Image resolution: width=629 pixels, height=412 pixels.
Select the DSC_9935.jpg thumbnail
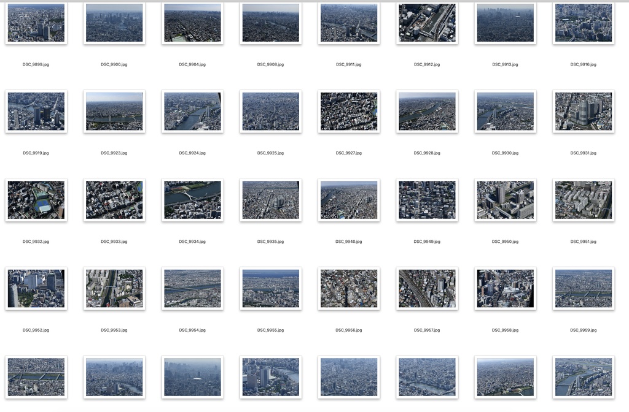[x=271, y=200]
